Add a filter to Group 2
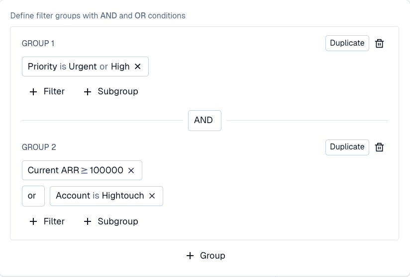Screen dimensions: 410x277 coord(47,221)
